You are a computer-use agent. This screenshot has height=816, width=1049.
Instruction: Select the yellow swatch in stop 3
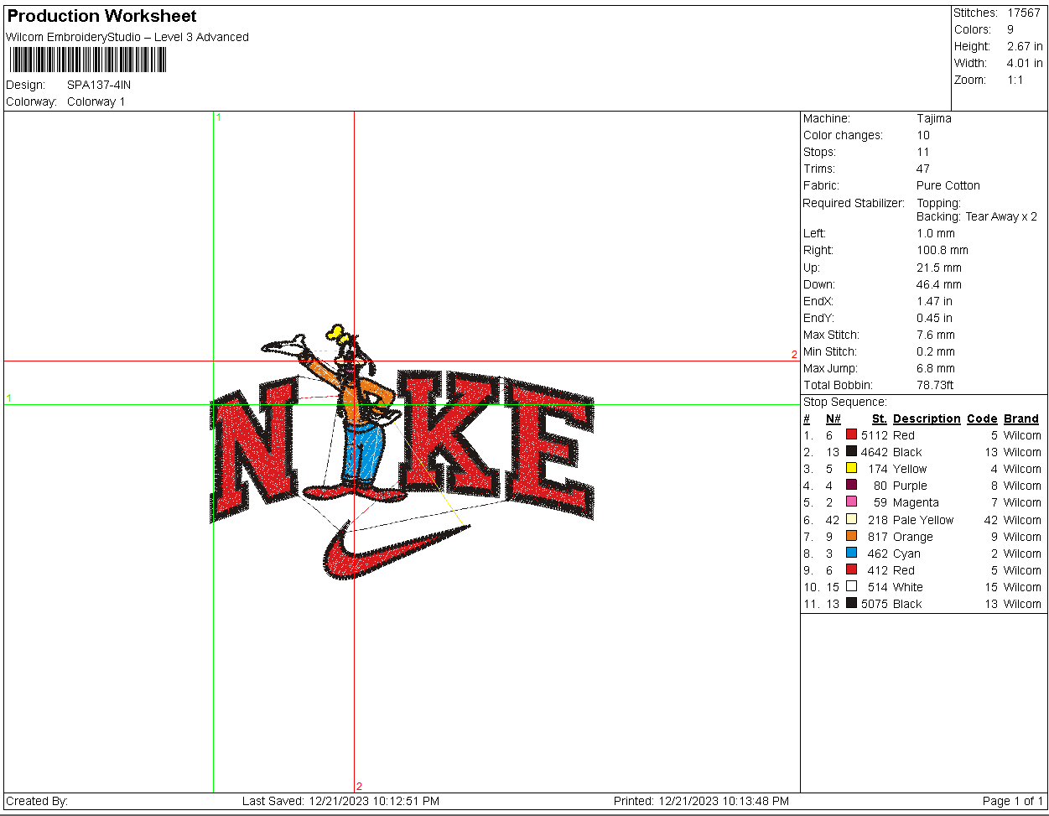851,468
